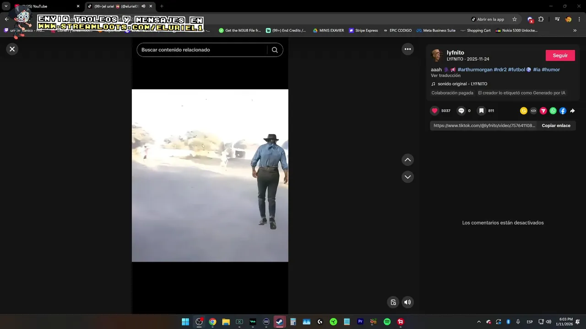Open the tab search dropdown arrow

[6, 6]
